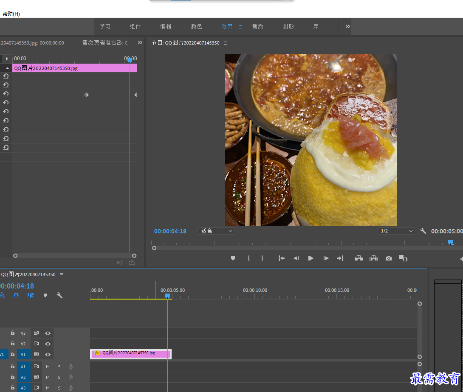Click Effect Controls mini-timeline playhead
The height and width of the screenshot is (392, 463).
tap(130, 60)
